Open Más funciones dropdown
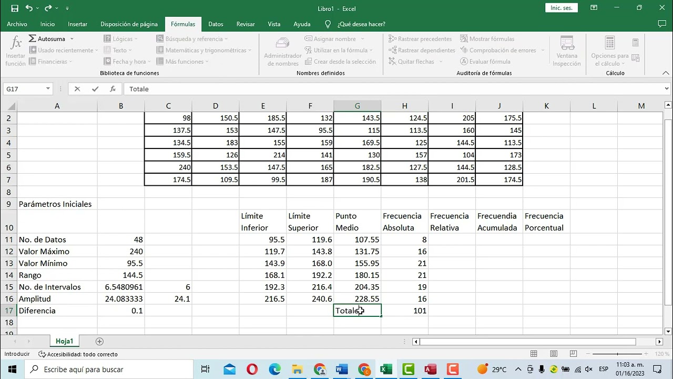This screenshot has height=379, width=673. pos(182,62)
